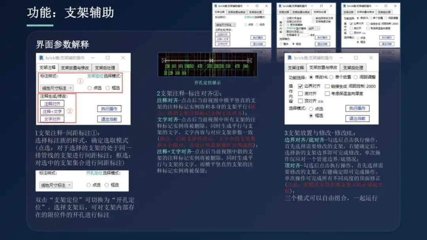Click the 注释+文字 button

pos(52,111)
